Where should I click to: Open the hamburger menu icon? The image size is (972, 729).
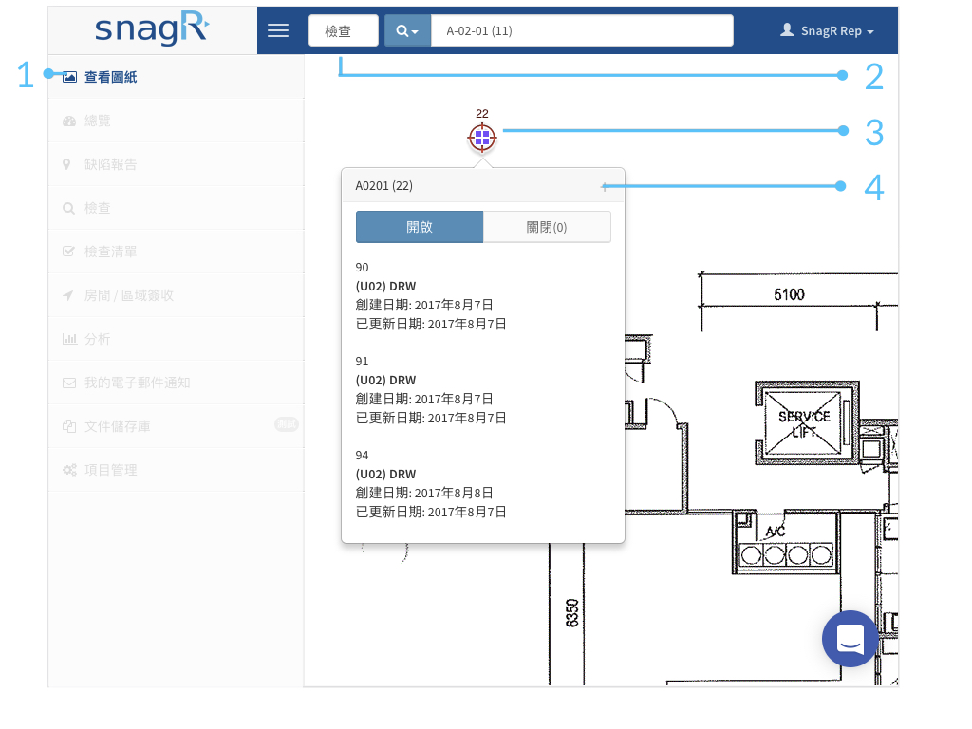(278, 30)
